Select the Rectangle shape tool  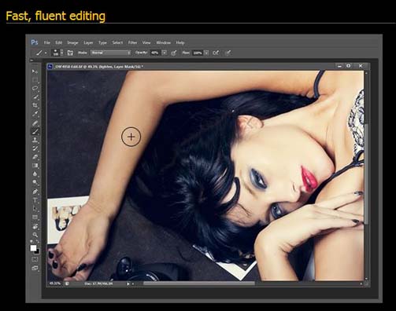pyautogui.click(x=35, y=218)
